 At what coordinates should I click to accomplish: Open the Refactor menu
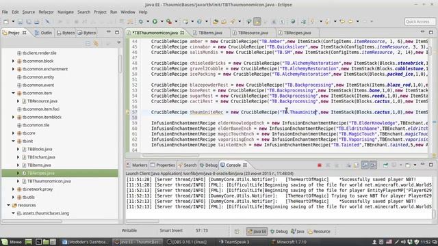(46, 12)
